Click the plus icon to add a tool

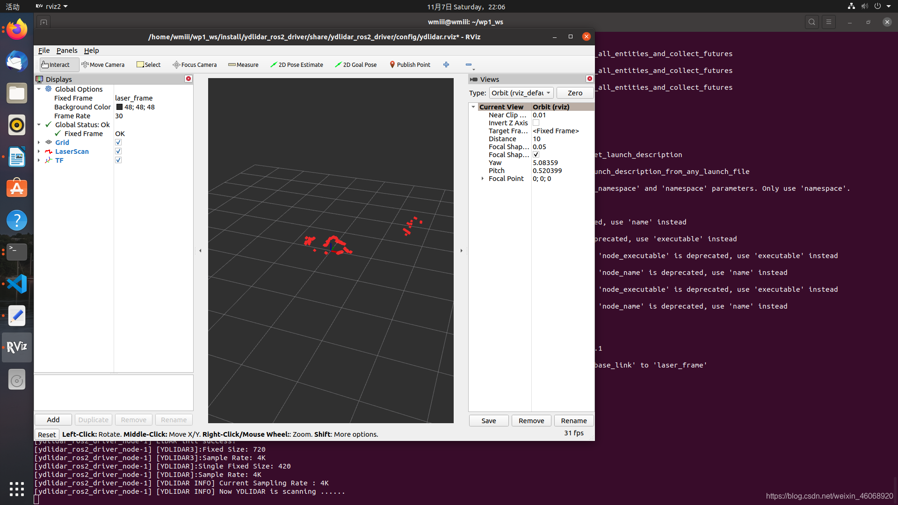[446, 65]
